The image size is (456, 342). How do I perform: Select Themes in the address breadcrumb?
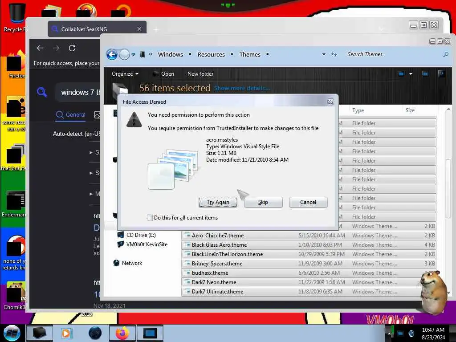click(x=250, y=54)
